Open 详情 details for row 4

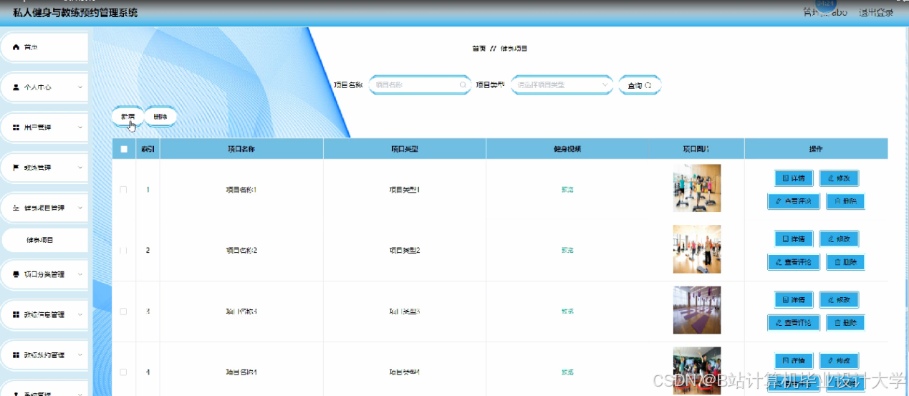794,360
